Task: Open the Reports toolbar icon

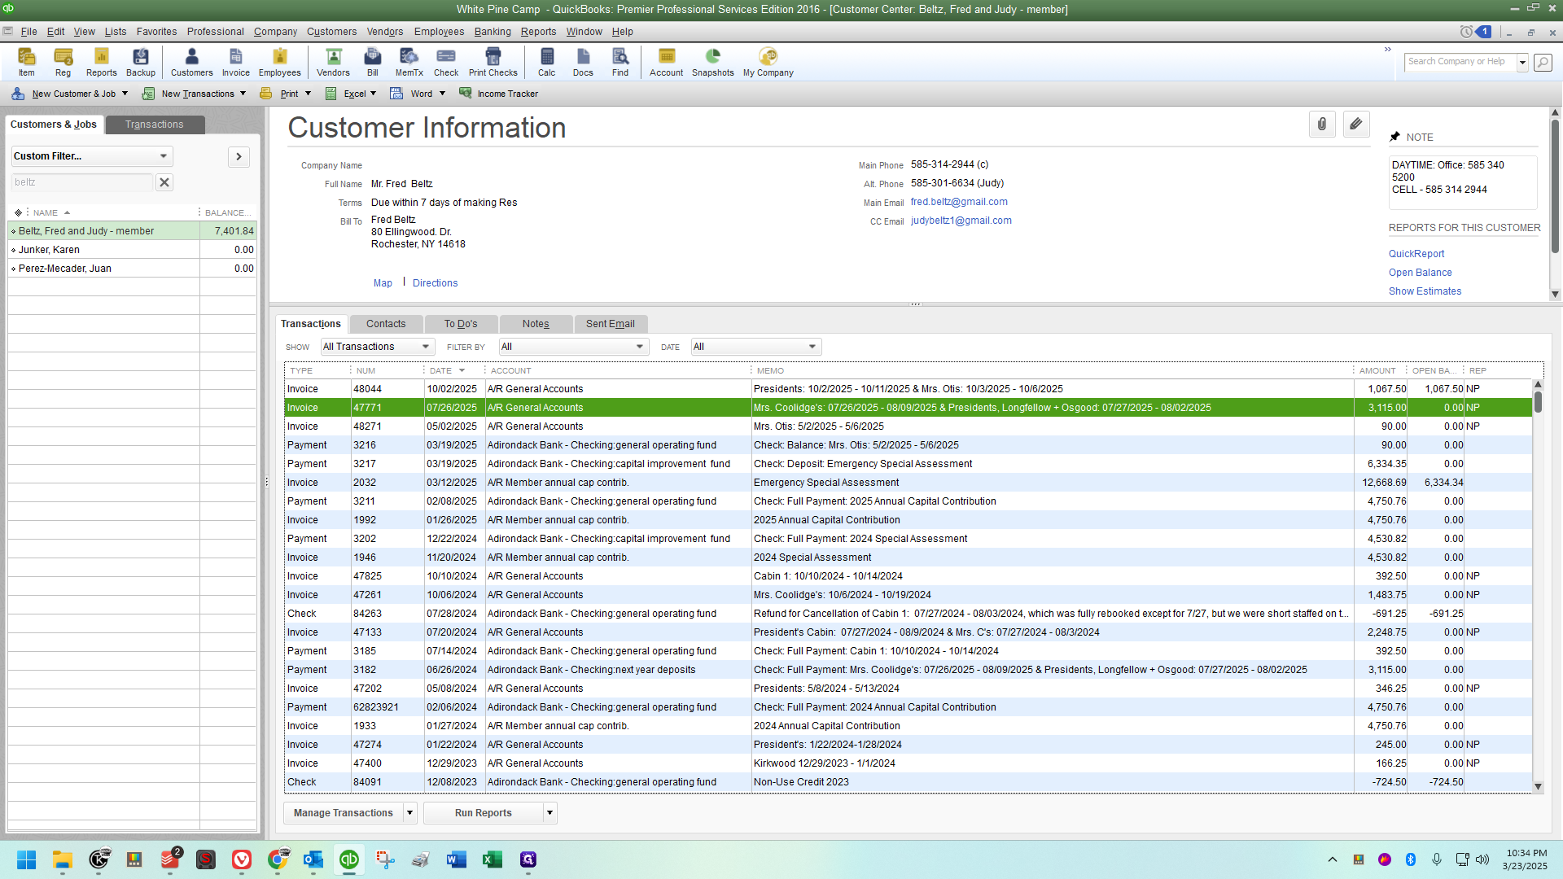Action: (102, 62)
